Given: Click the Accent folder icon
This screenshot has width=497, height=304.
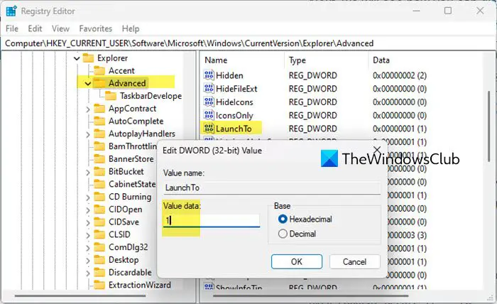Looking at the screenshot, I should tap(99, 70).
